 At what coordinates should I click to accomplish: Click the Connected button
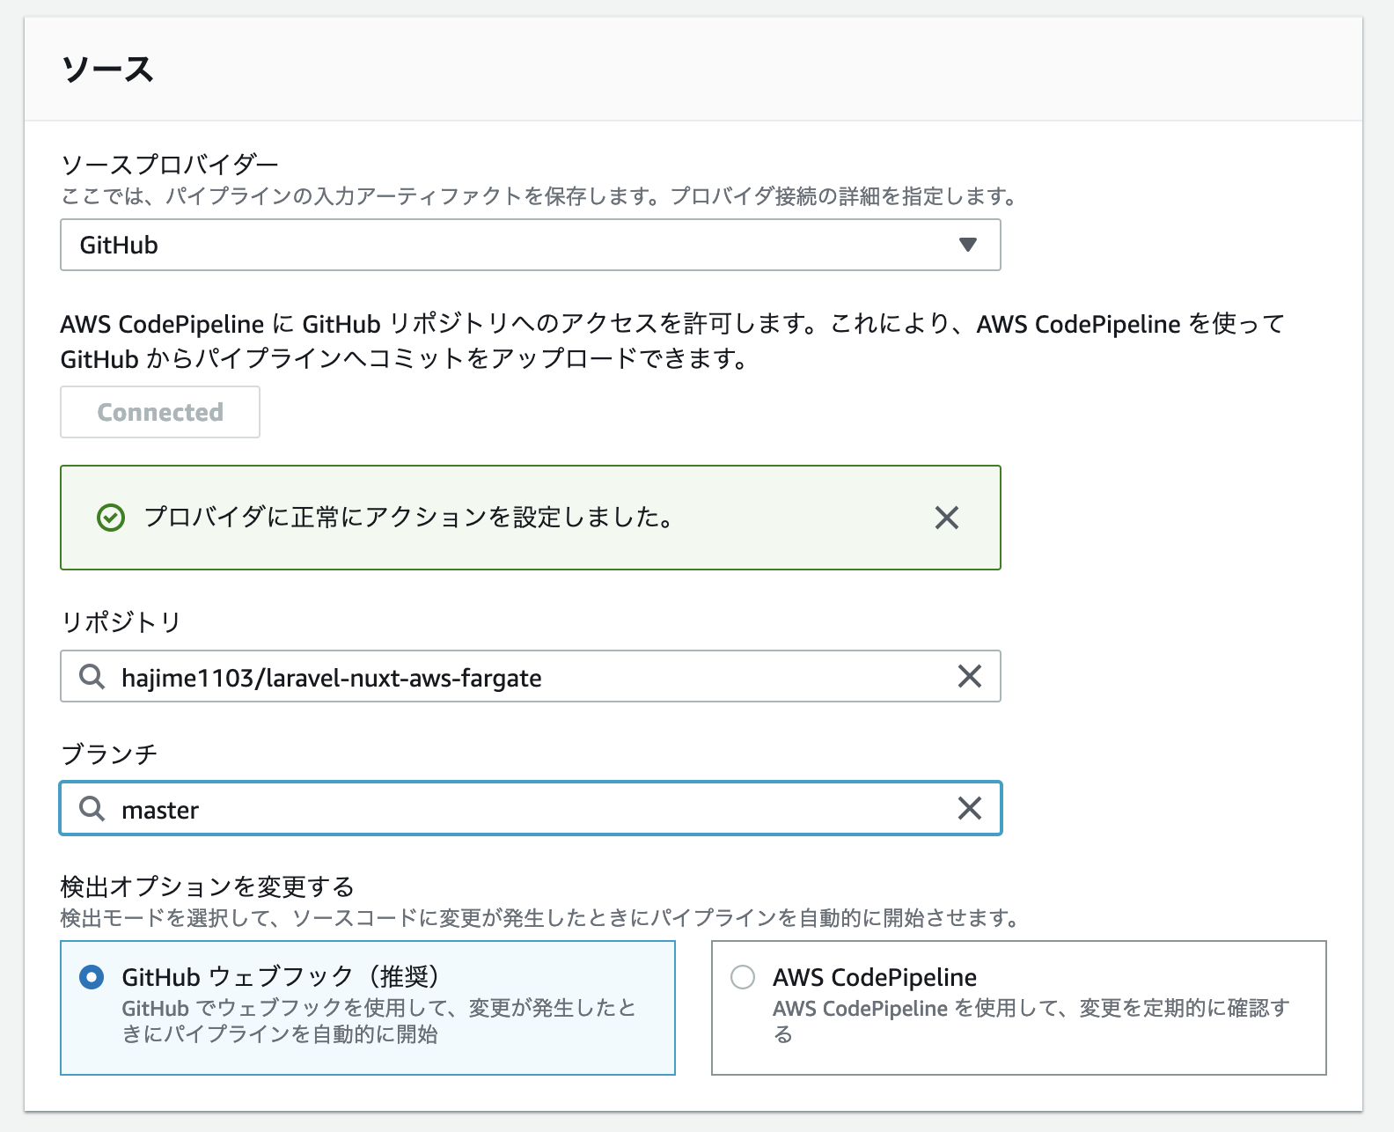tap(160, 412)
